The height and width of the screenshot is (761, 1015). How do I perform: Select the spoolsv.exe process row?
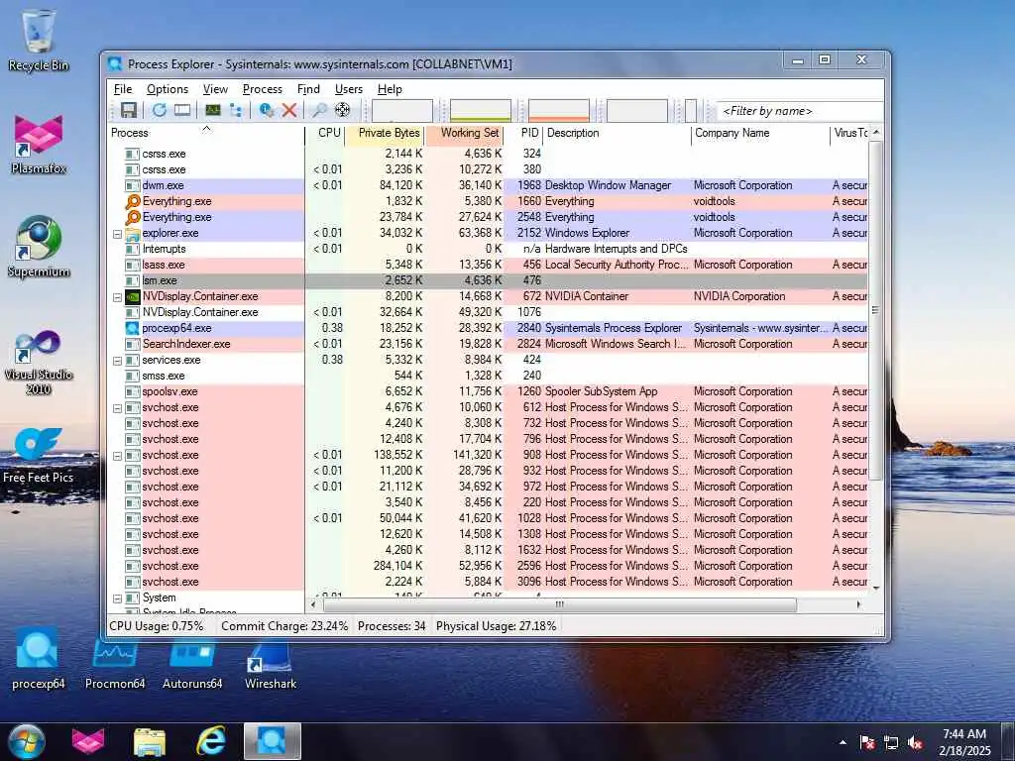[489, 391]
